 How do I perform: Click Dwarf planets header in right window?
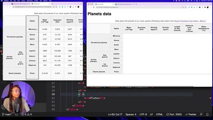pos(99,72)
